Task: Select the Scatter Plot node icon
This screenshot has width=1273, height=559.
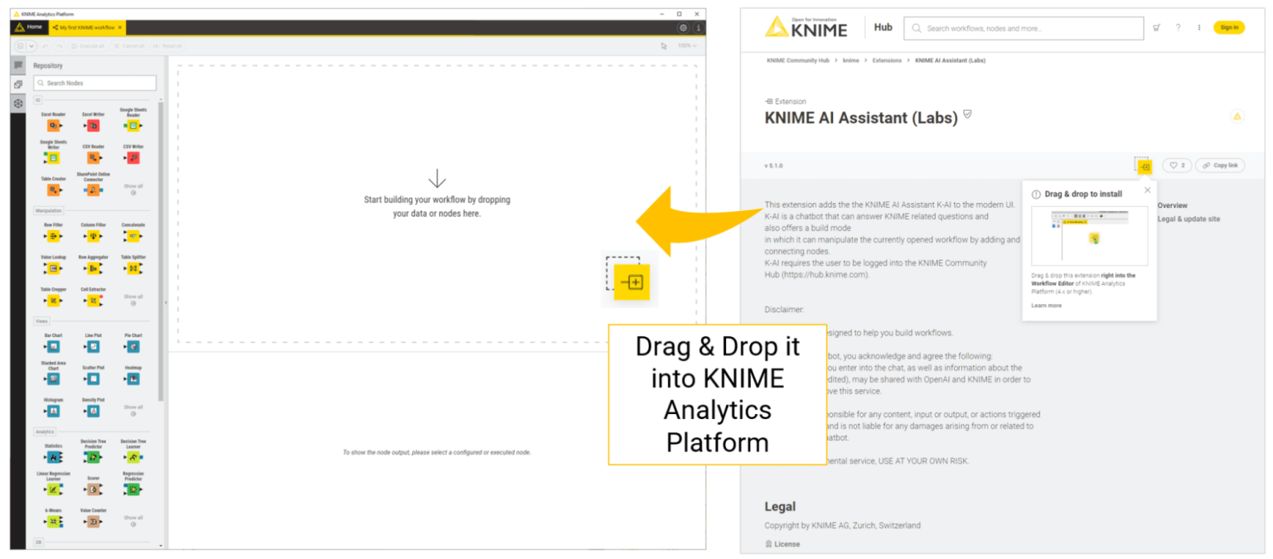Action: 93,378
